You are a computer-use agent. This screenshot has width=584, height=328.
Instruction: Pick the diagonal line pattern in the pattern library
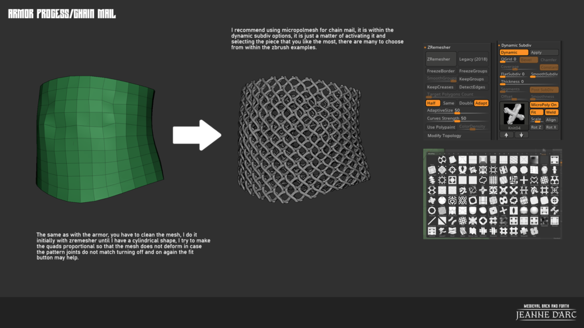[431, 220]
